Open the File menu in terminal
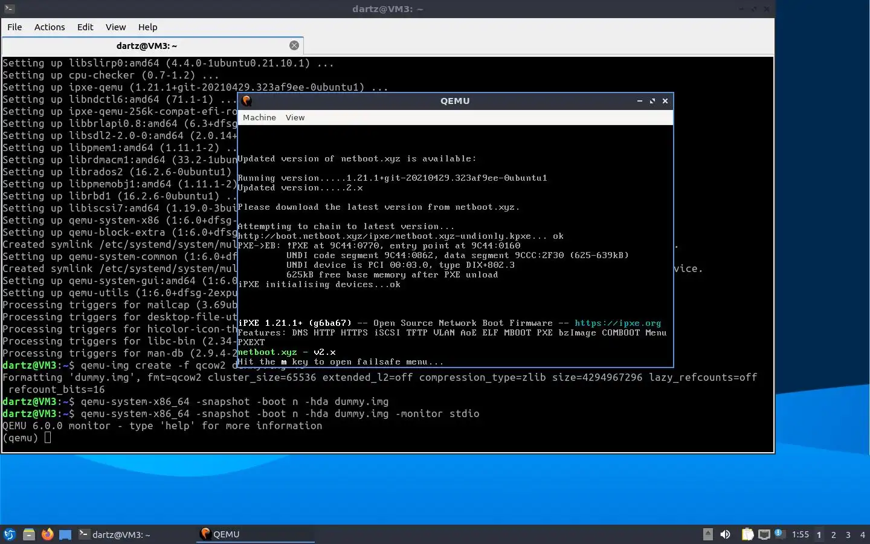 point(14,27)
